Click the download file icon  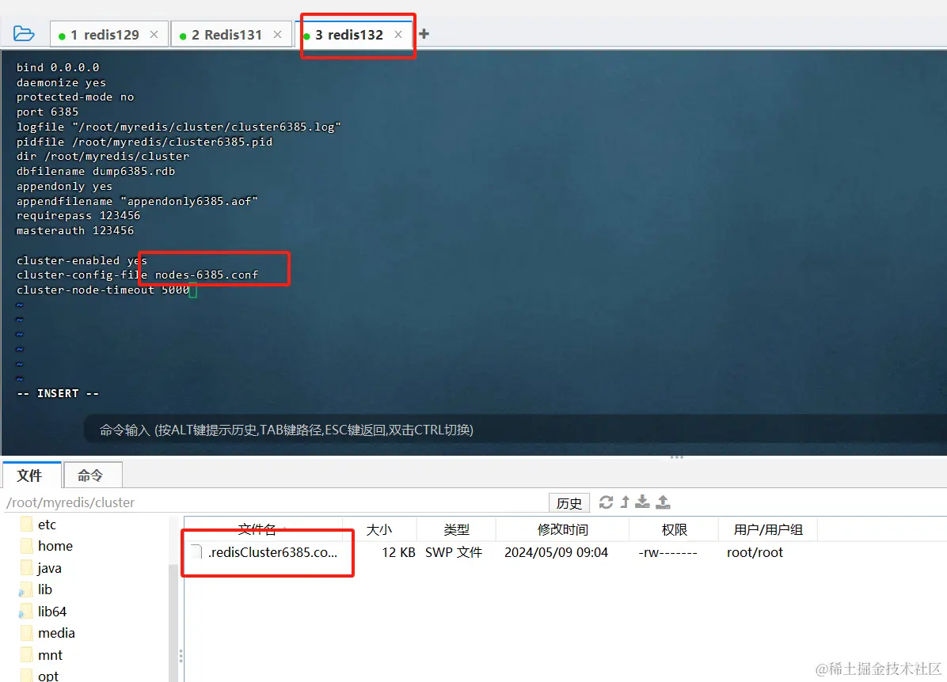(643, 502)
